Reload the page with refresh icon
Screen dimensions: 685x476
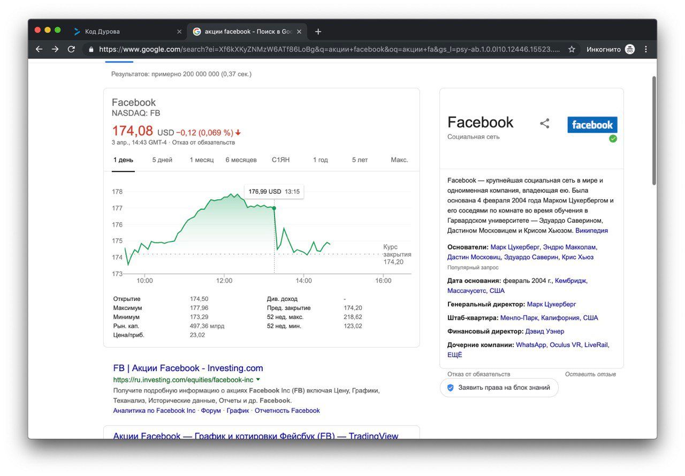click(x=71, y=49)
